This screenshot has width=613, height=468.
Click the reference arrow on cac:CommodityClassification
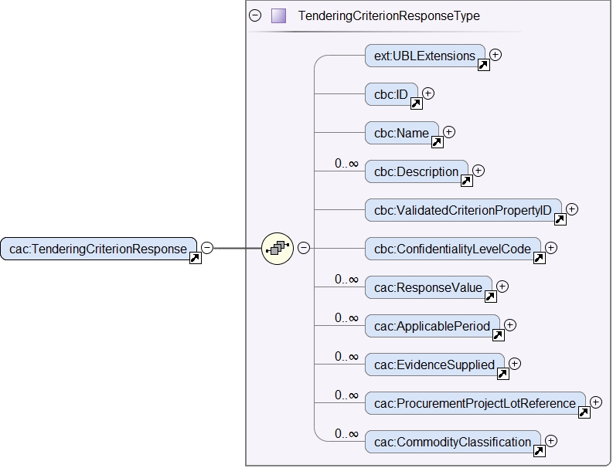[539, 451]
